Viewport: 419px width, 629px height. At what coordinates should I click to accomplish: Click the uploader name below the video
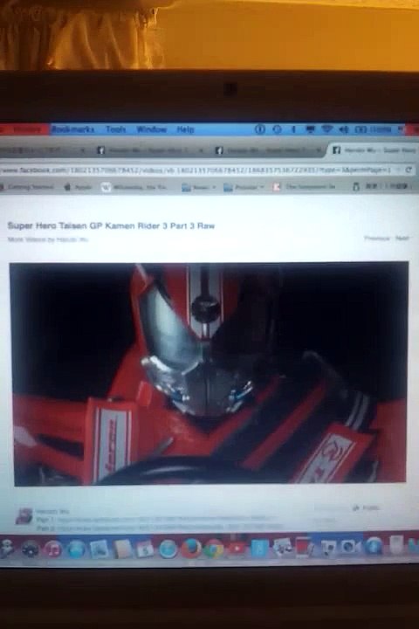point(52,511)
